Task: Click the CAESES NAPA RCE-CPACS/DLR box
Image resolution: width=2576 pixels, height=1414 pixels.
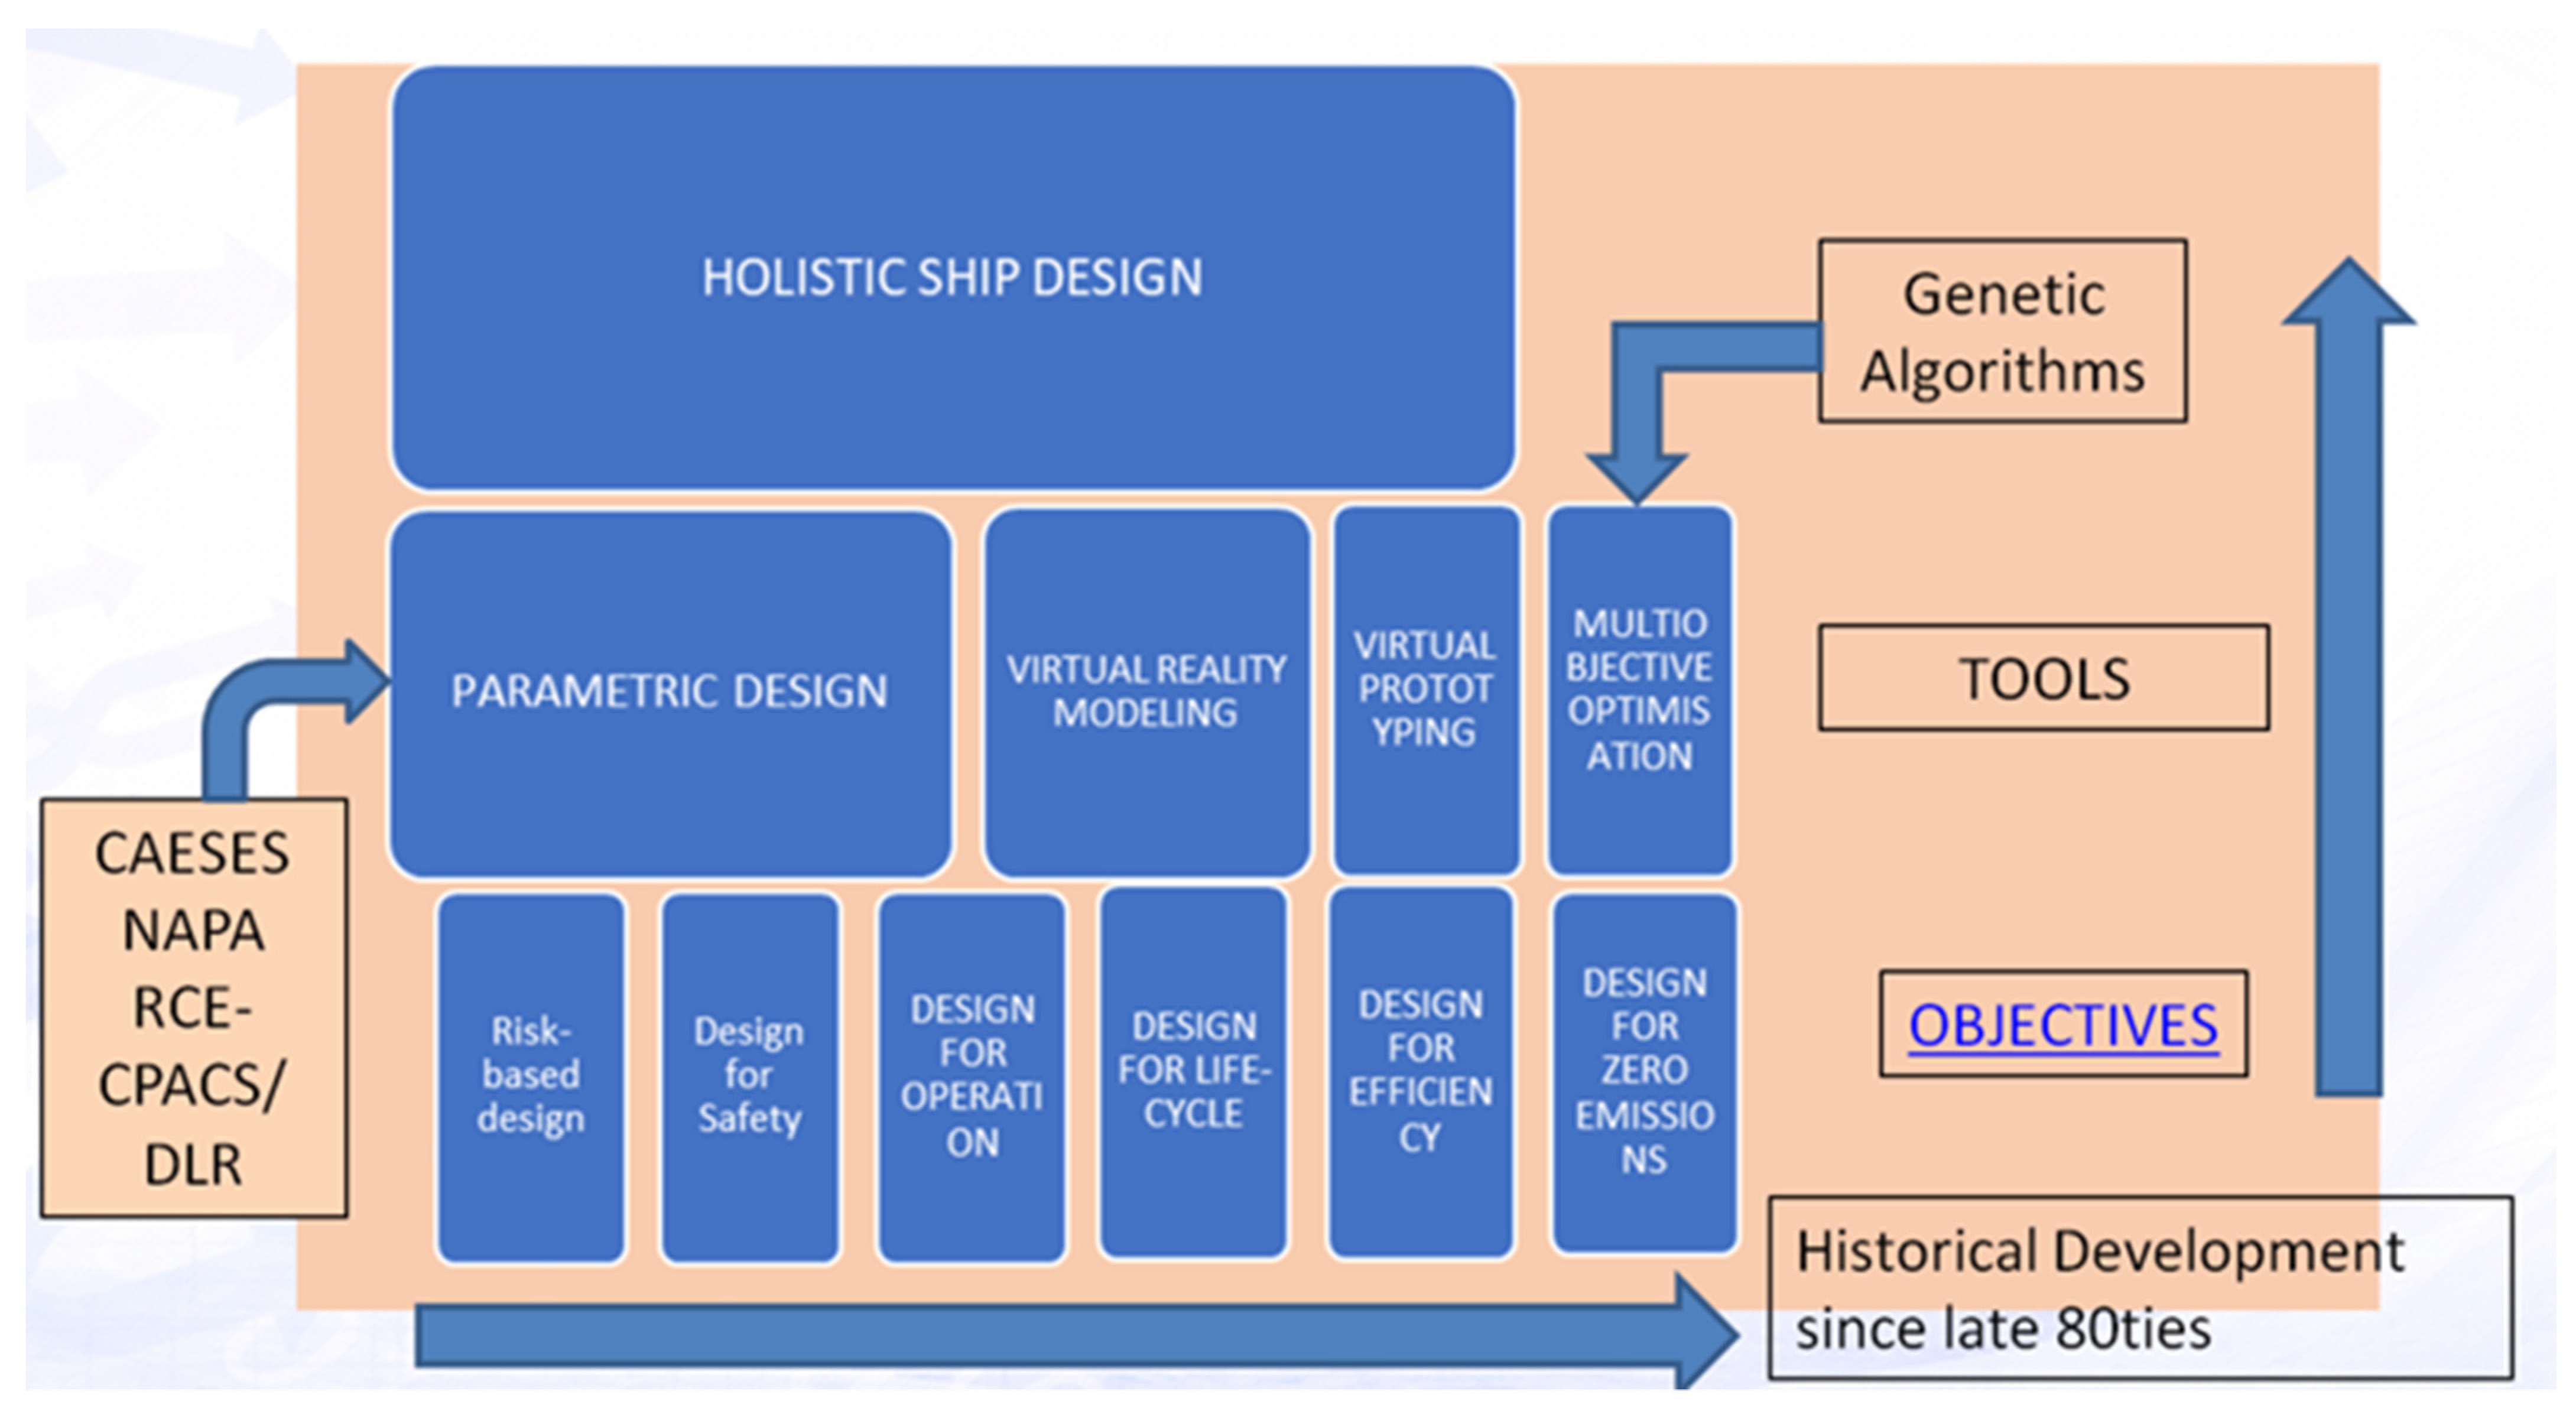Action: point(193,1007)
